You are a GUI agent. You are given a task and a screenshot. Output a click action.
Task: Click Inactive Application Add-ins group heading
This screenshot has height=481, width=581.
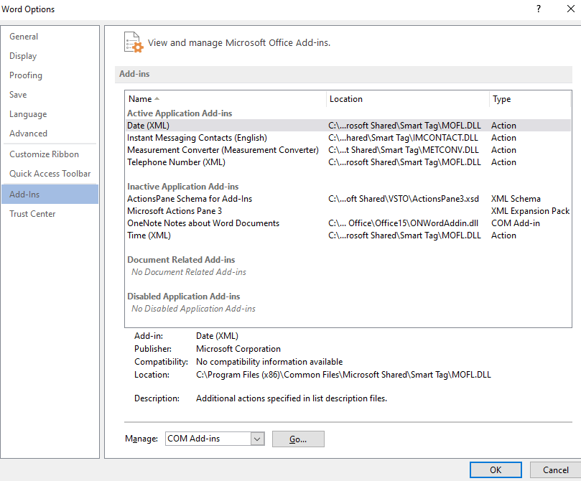tap(182, 187)
